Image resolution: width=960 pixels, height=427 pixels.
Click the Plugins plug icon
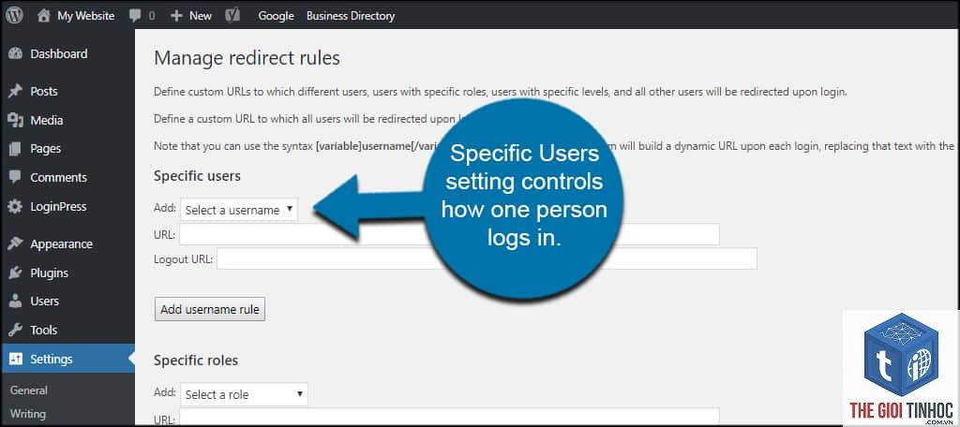click(x=15, y=272)
